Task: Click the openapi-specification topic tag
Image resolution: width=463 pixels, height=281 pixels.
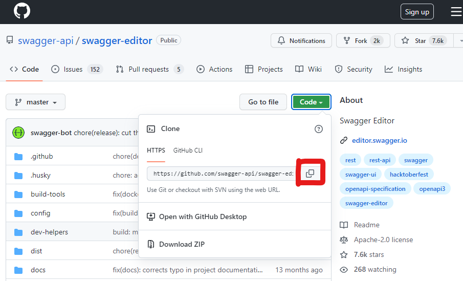Action: (x=376, y=189)
